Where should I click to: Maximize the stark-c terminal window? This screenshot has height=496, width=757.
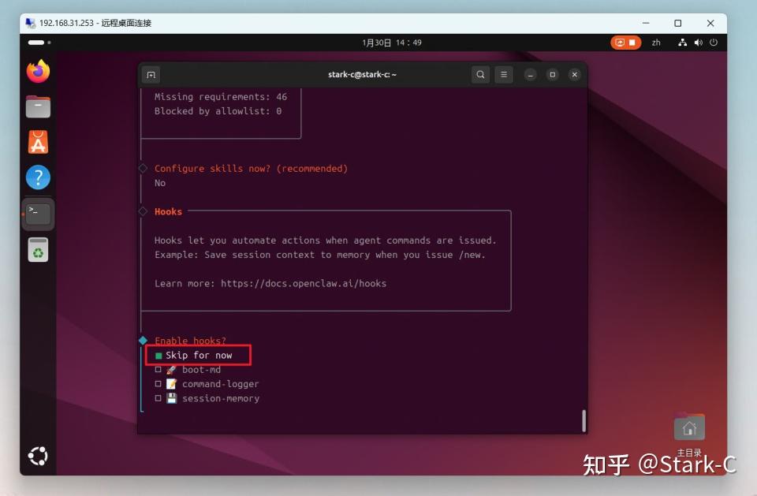(552, 74)
